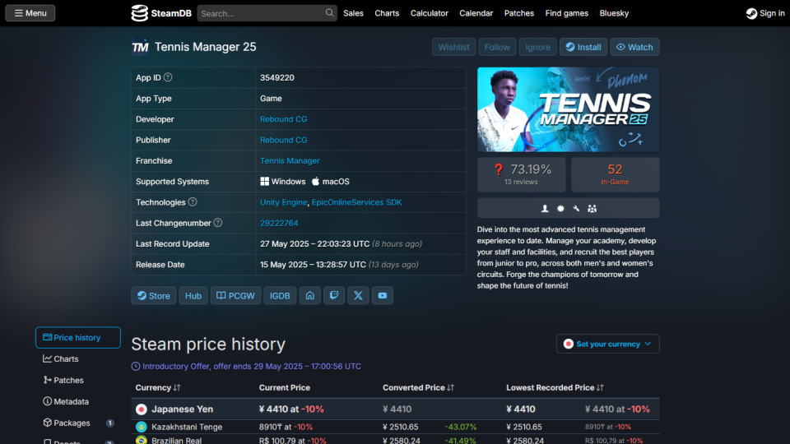This screenshot has width=790, height=444.
Task: Focus the Search input field
Action: click(x=267, y=13)
